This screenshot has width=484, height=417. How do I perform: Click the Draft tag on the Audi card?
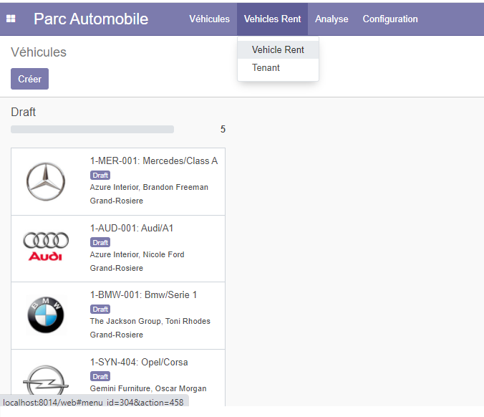100,243
